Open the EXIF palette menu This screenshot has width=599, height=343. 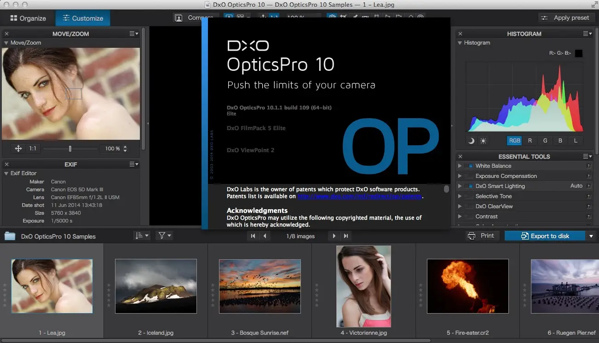pos(134,164)
